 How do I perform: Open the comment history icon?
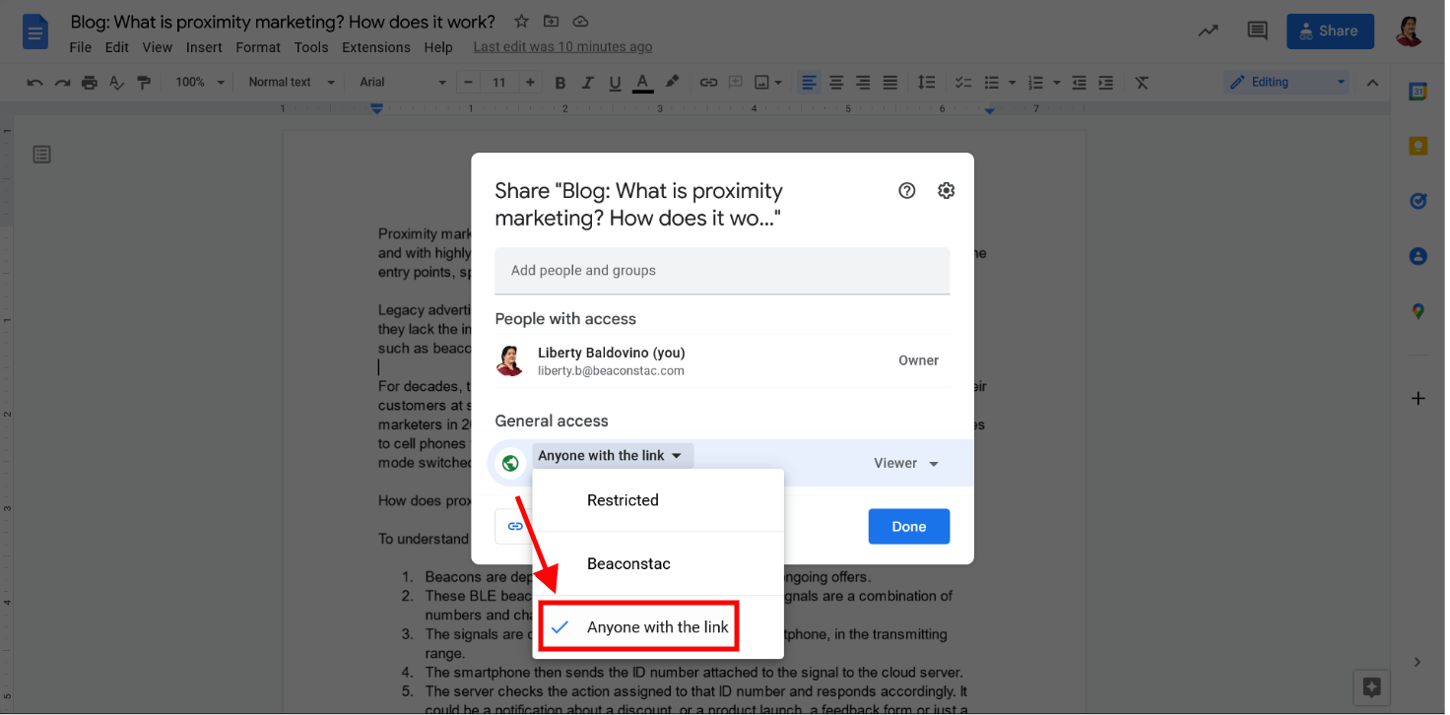click(1257, 31)
